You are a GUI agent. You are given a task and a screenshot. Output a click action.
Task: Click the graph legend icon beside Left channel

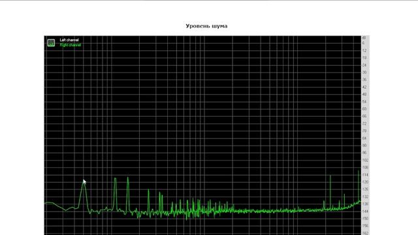click(51, 42)
